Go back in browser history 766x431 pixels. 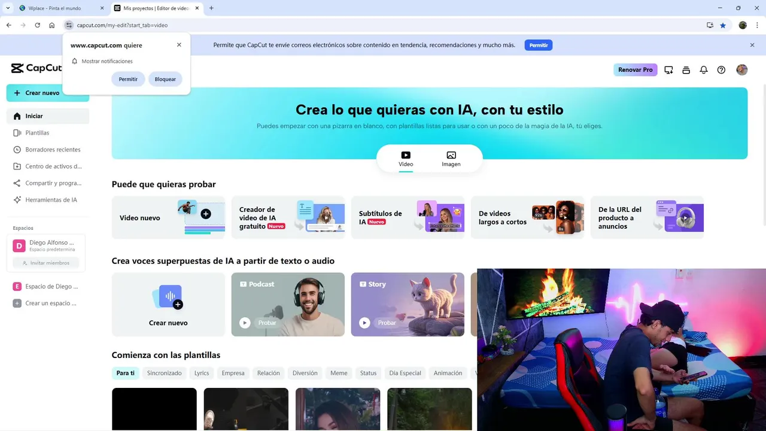pos(8,25)
